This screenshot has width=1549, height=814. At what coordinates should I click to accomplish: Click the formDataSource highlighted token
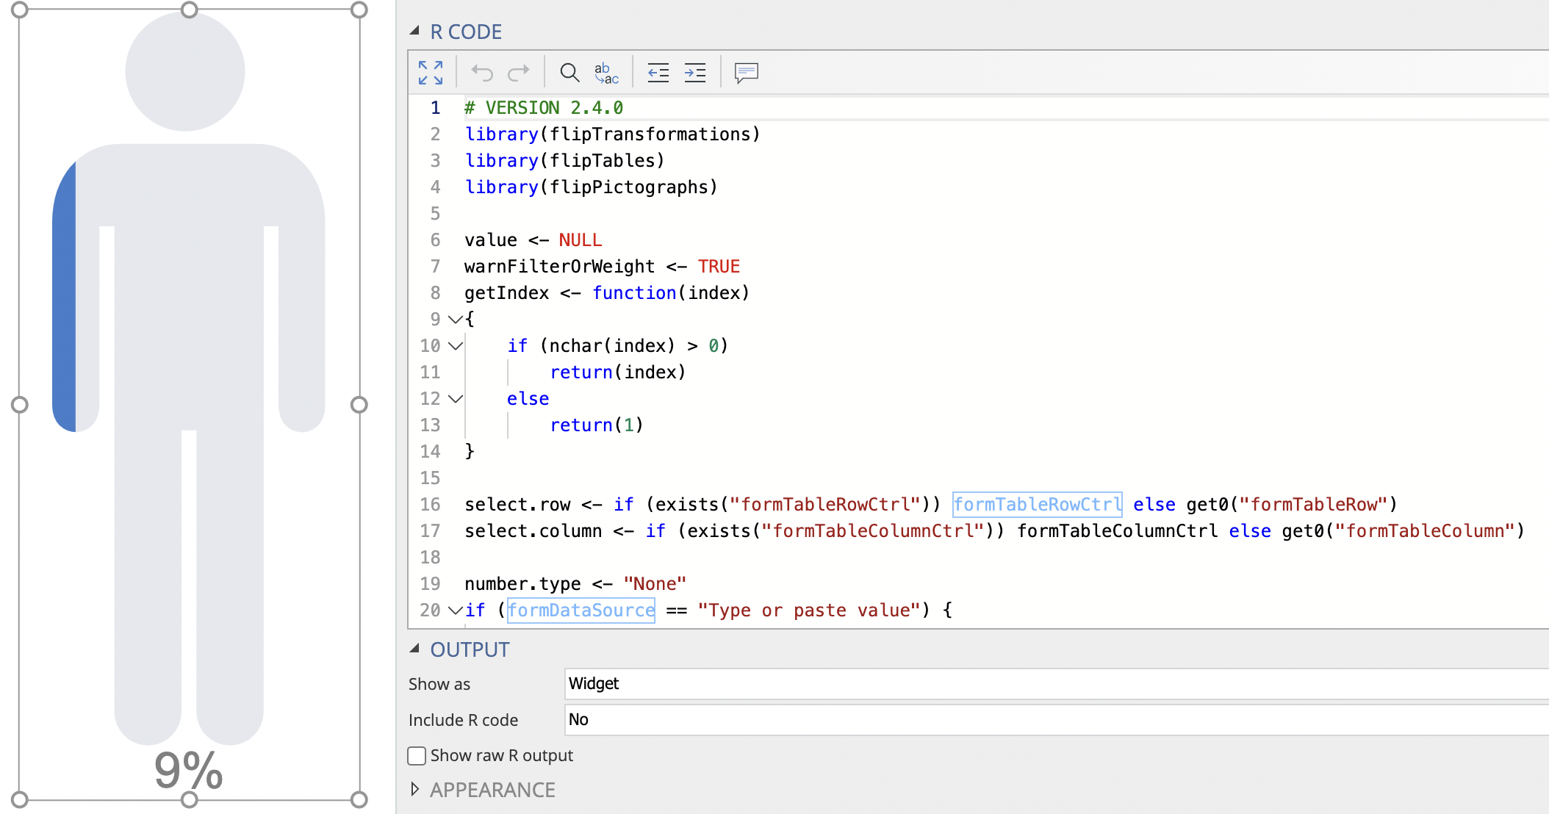[x=581, y=610]
